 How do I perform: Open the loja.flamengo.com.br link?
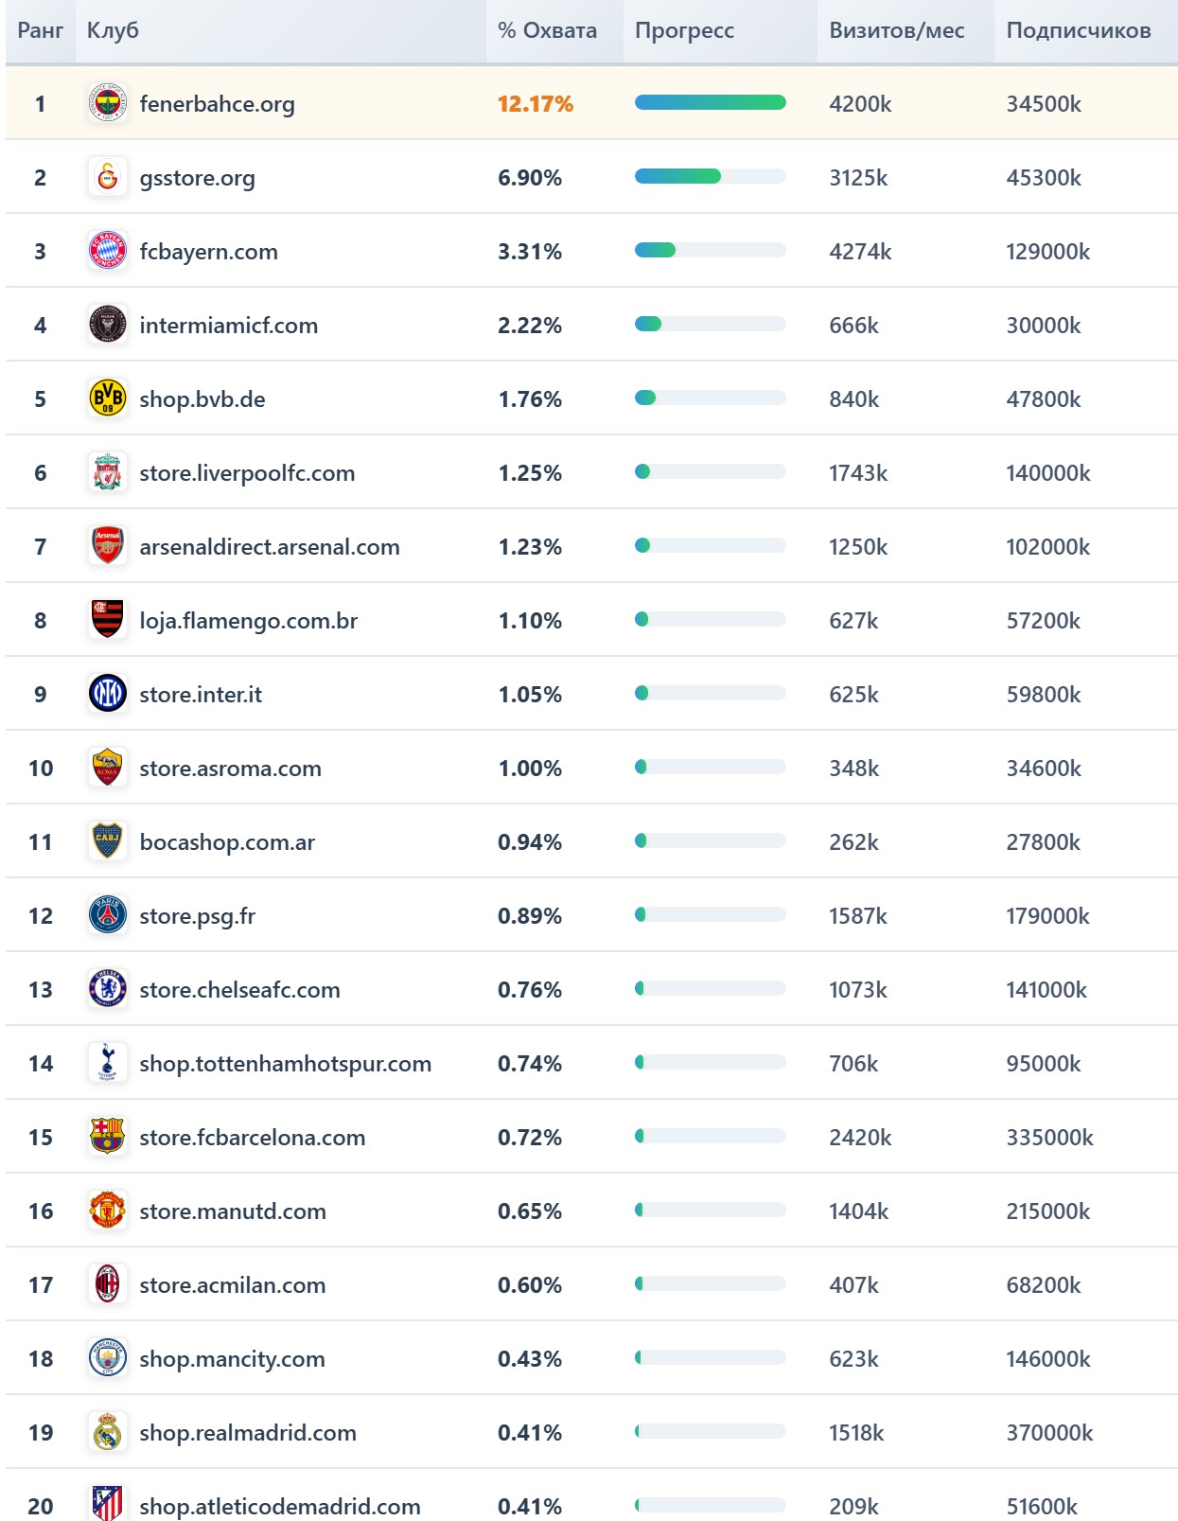(248, 621)
